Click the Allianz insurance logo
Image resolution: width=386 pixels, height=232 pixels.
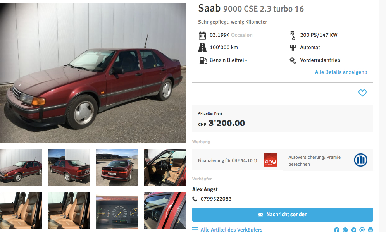coord(361,160)
